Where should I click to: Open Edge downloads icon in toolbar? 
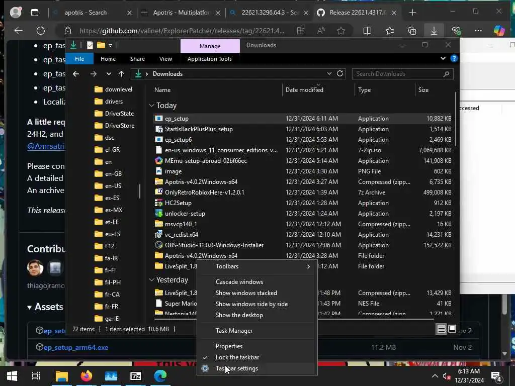point(434,31)
